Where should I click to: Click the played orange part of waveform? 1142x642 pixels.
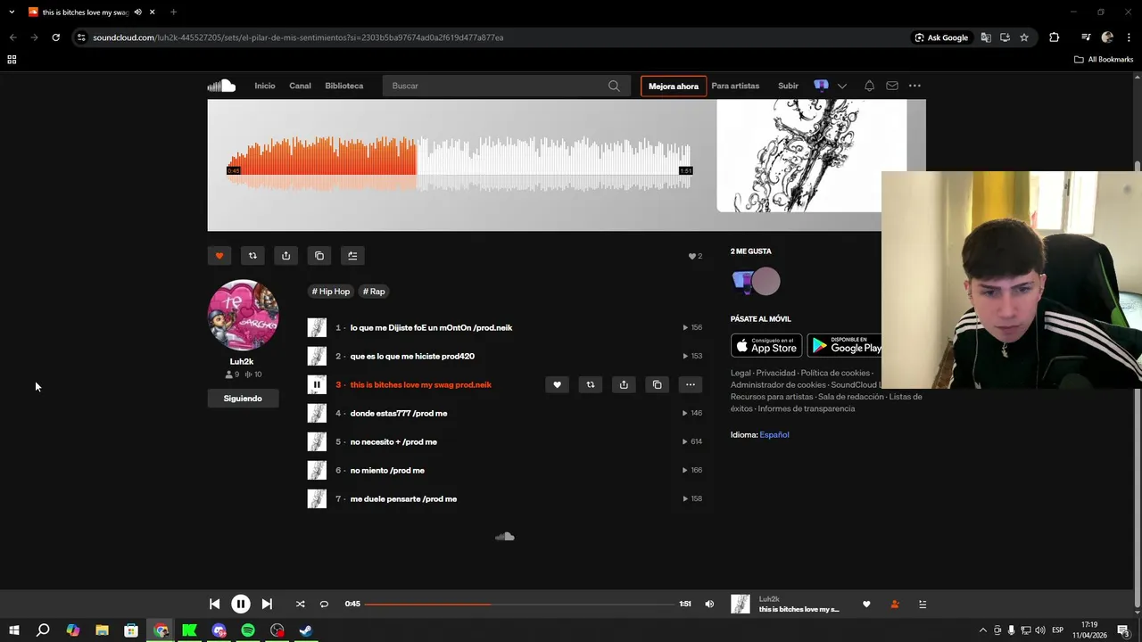321,163
